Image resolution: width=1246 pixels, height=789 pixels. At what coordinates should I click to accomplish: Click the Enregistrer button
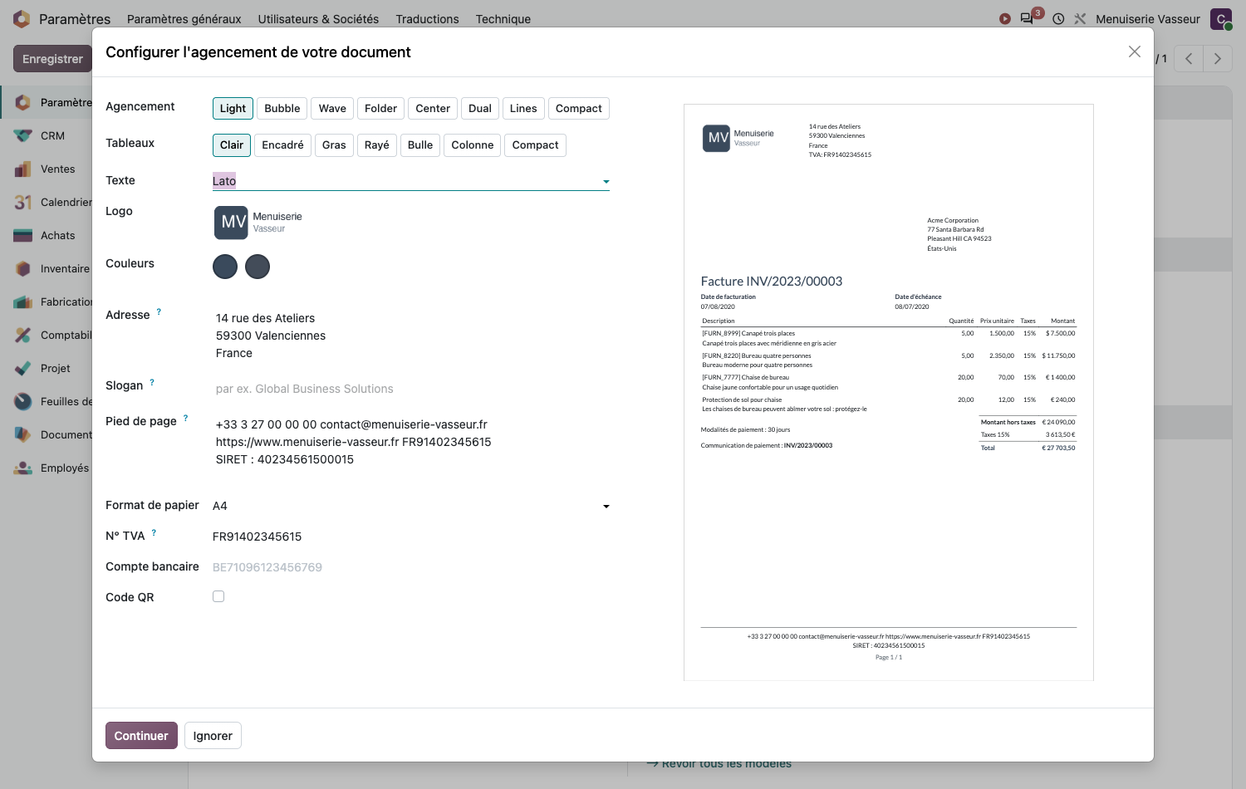52,58
